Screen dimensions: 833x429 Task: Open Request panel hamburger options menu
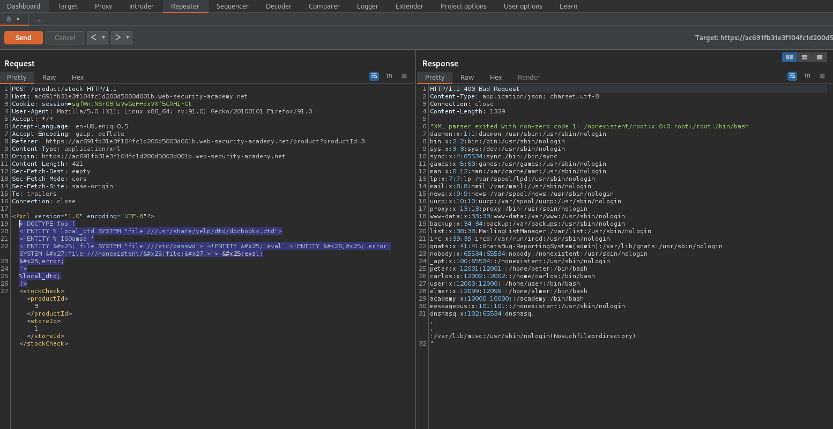click(x=404, y=76)
